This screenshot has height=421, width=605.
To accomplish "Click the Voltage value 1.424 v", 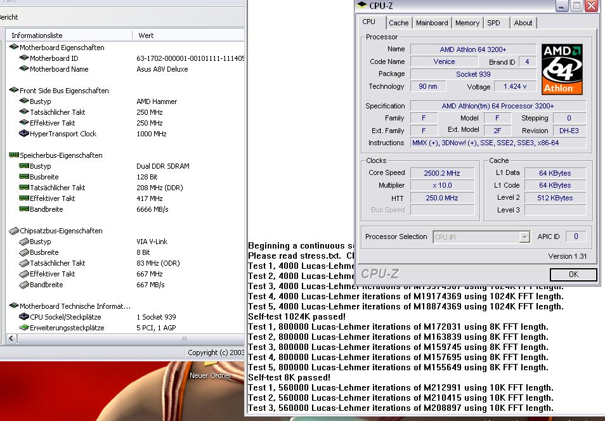I will coord(515,86).
